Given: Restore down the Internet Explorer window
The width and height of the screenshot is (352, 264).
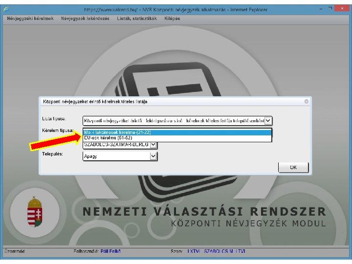Looking at the screenshot, I should (x=330, y=8).
